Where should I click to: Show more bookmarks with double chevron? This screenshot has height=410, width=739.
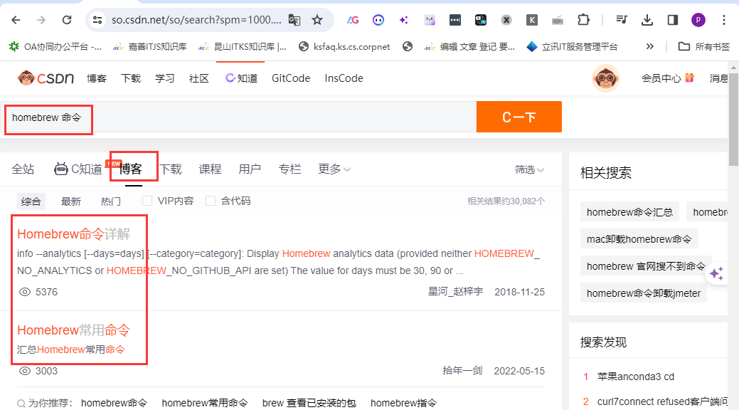[x=650, y=46]
